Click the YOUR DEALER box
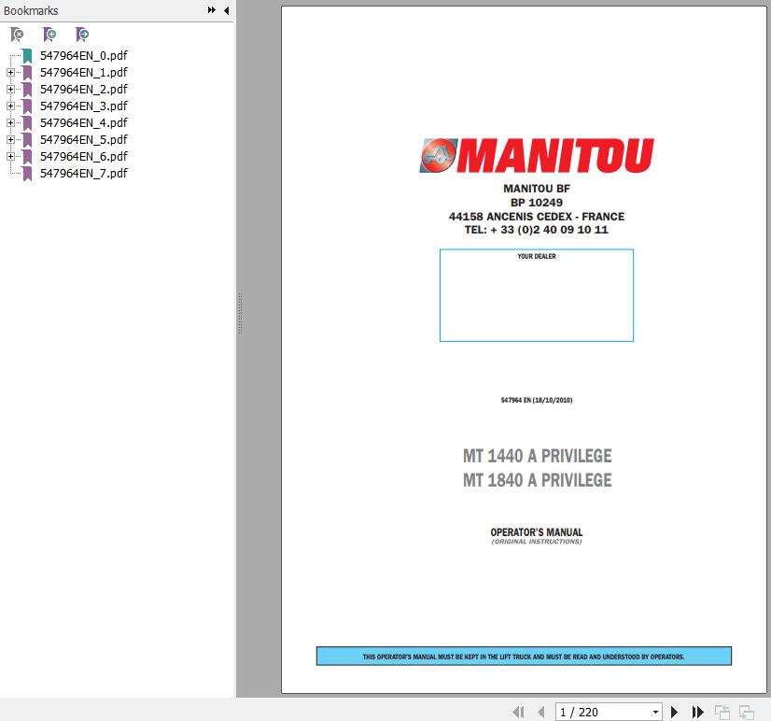The height and width of the screenshot is (721, 771). (537, 295)
